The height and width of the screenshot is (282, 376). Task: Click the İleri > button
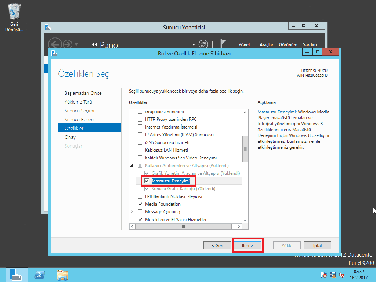[247, 245]
